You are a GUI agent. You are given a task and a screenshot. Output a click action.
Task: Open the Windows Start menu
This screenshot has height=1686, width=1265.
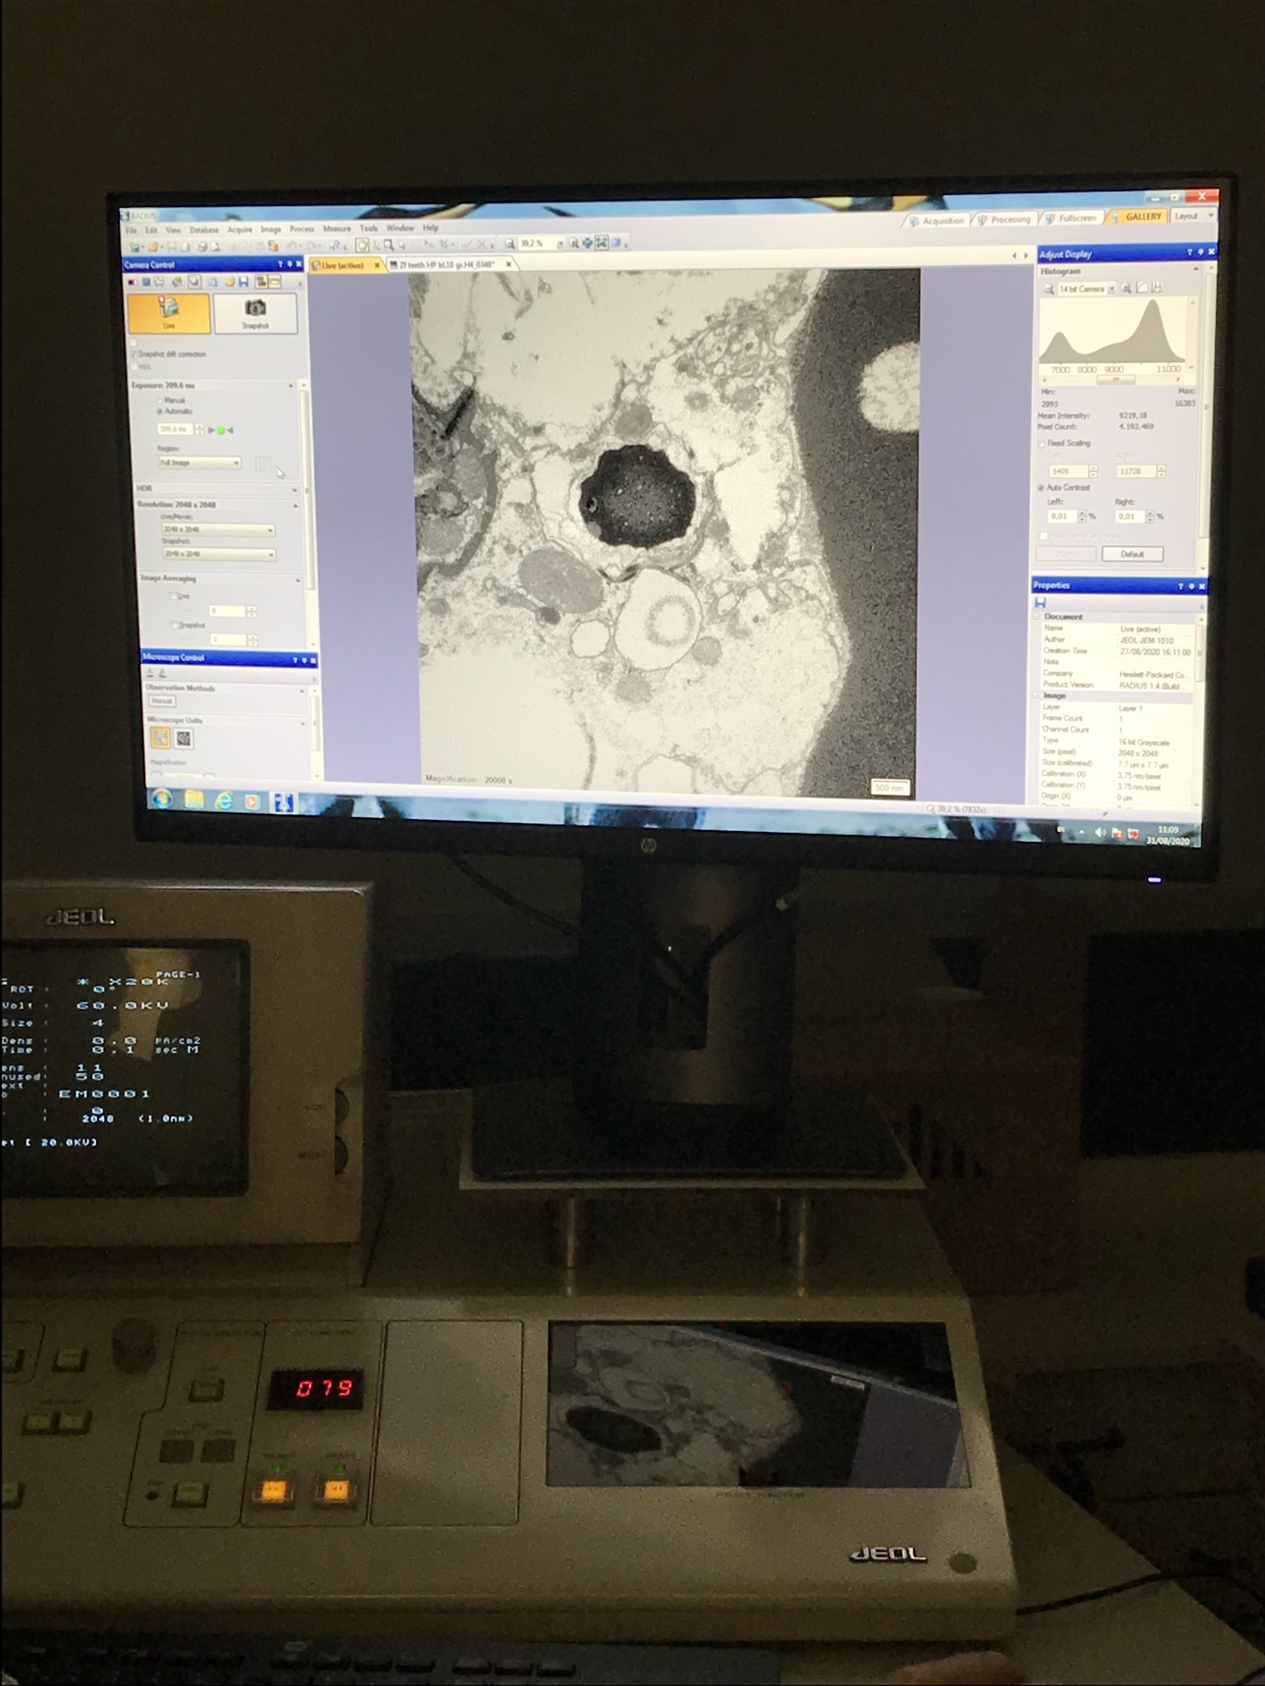pos(161,799)
